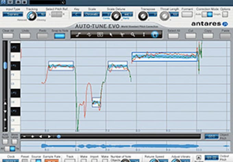Toggle the Auto Scroll button
The width and height of the screenshot is (233, 162).
(5, 142)
